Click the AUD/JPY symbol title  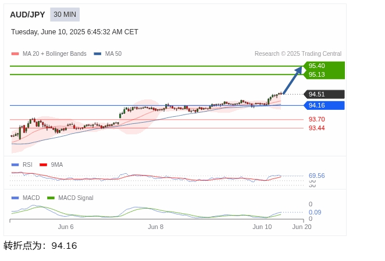27,15
